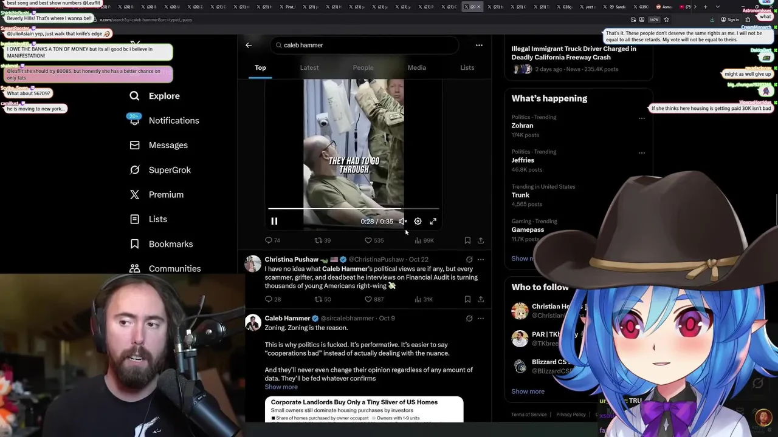Open the Gamepass trending topic
The height and width of the screenshot is (437, 778).
[x=528, y=229]
